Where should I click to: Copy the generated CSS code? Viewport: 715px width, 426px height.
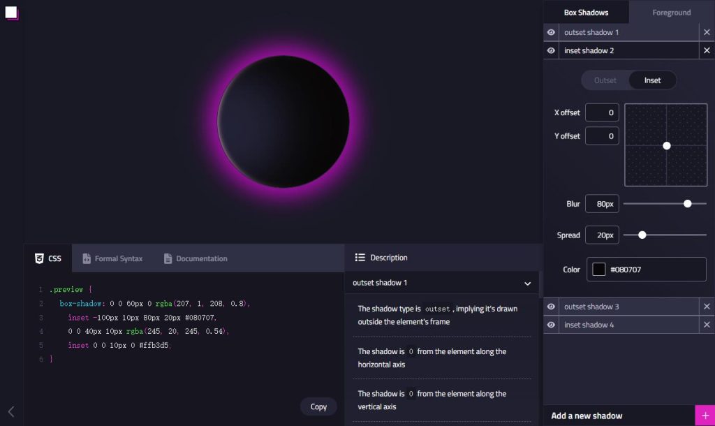[x=318, y=406]
